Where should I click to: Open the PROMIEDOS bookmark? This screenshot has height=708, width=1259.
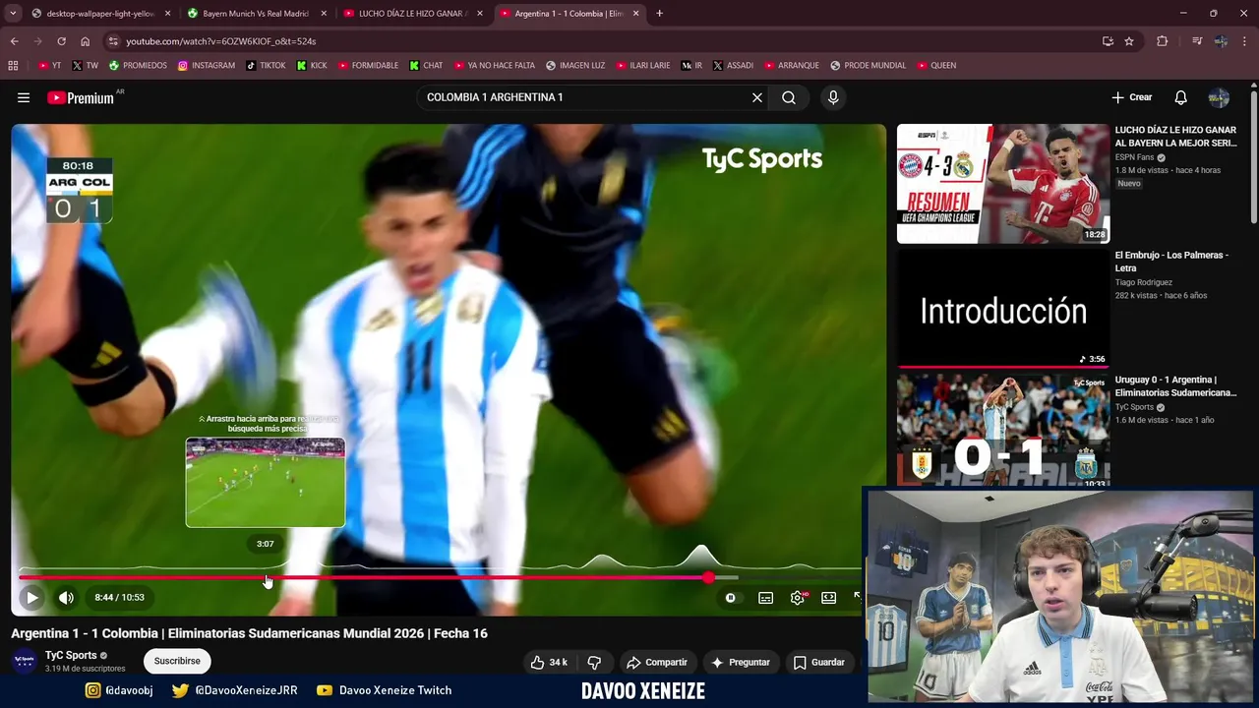coord(138,66)
